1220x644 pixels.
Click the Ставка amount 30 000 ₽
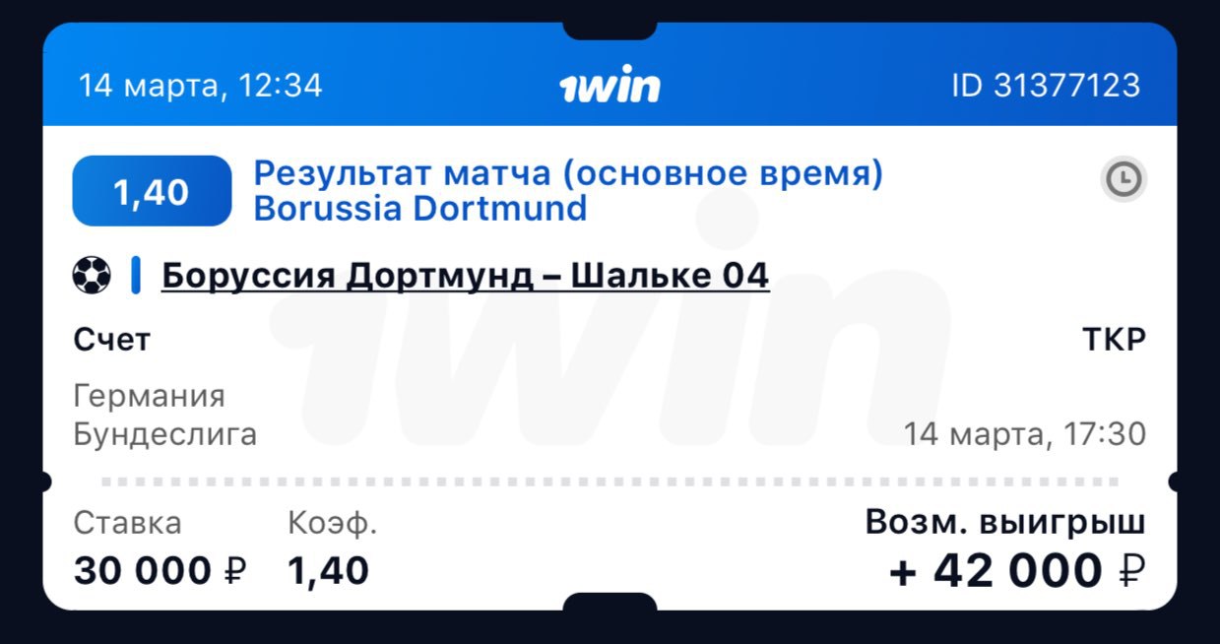tap(161, 570)
